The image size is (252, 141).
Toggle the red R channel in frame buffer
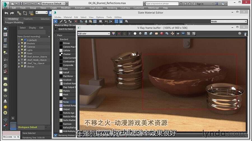119,33
